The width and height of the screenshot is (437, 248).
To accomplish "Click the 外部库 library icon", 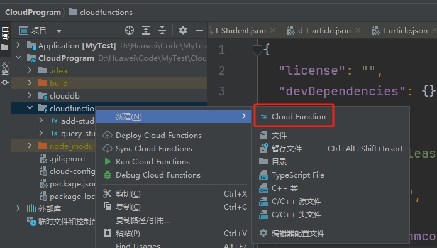I will (31, 208).
